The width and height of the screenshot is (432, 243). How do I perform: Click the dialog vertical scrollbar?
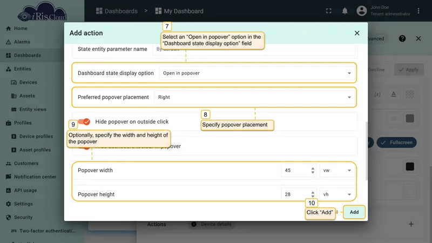point(366,151)
